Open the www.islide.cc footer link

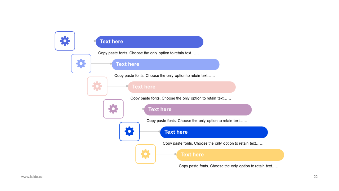[x=32, y=177]
